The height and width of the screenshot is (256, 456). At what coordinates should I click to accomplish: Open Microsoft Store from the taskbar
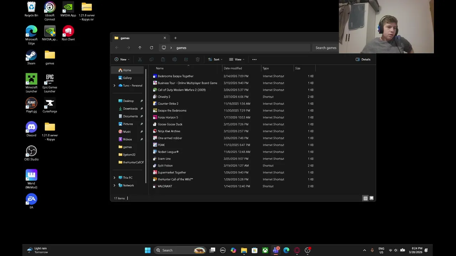coord(254,250)
